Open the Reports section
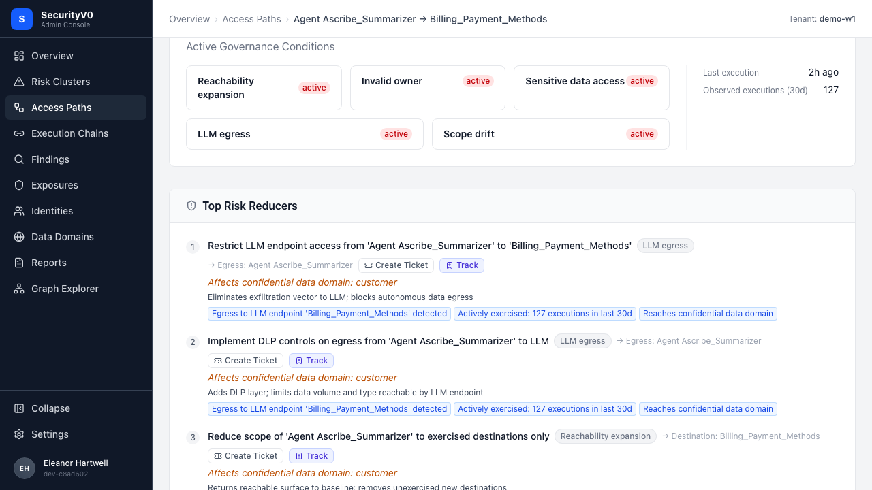This screenshot has height=490, width=872. click(x=76, y=263)
